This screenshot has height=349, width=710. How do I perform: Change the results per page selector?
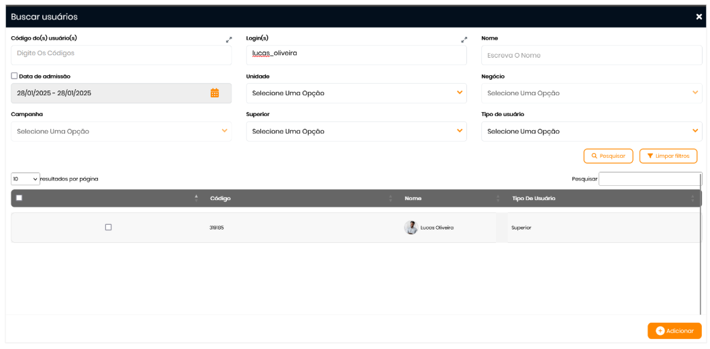pyautogui.click(x=26, y=179)
